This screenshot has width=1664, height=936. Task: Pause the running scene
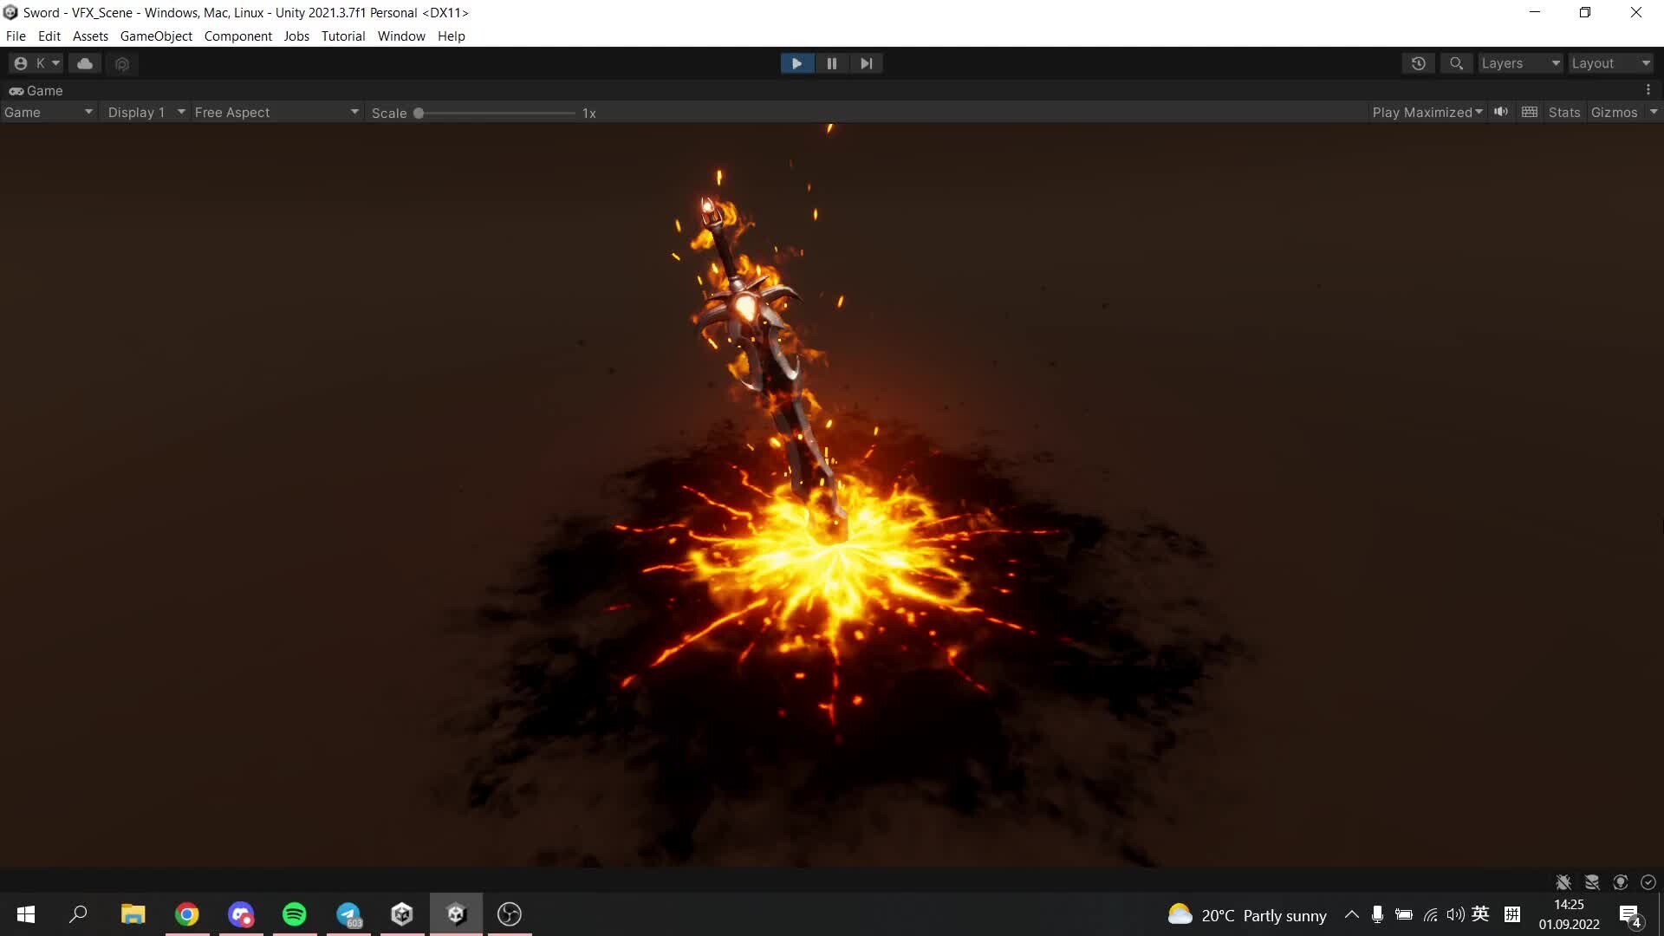click(x=831, y=63)
